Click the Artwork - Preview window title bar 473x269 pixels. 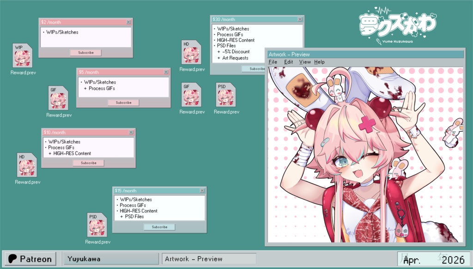(x=365, y=55)
